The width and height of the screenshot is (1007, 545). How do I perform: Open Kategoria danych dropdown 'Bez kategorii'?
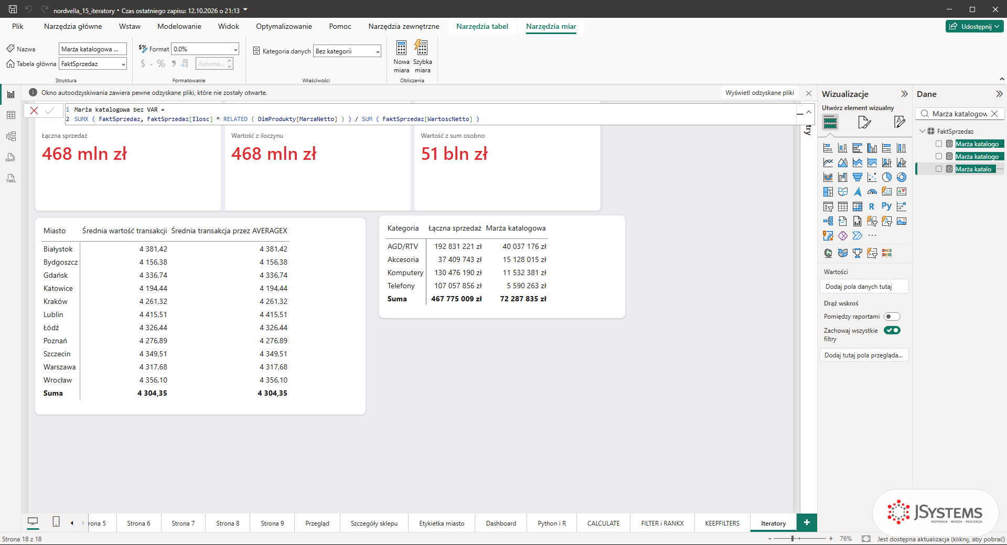pyautogui.click(x=347, y=51)
